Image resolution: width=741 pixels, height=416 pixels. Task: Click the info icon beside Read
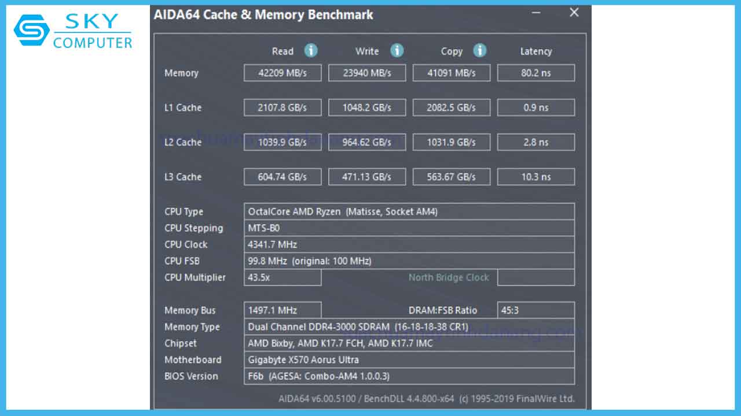tap(311, 51)
